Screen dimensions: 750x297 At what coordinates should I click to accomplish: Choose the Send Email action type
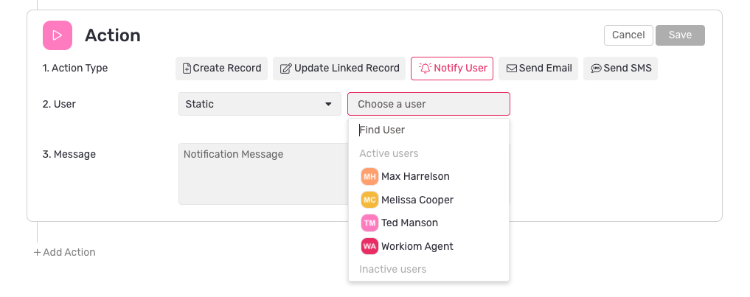(538, 69)
